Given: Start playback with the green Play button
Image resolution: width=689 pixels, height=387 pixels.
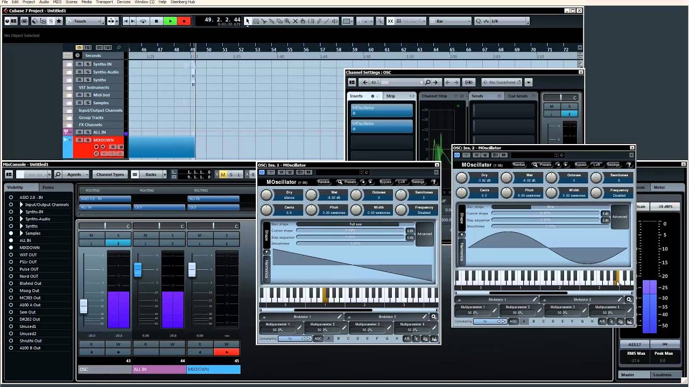Looking at the screenshot, I should 170,21.
